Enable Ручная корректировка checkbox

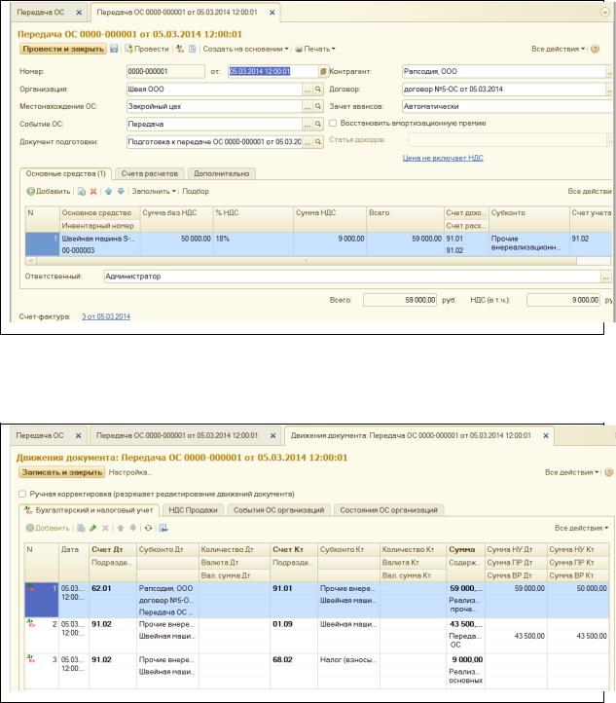click(x=22, y=494)
